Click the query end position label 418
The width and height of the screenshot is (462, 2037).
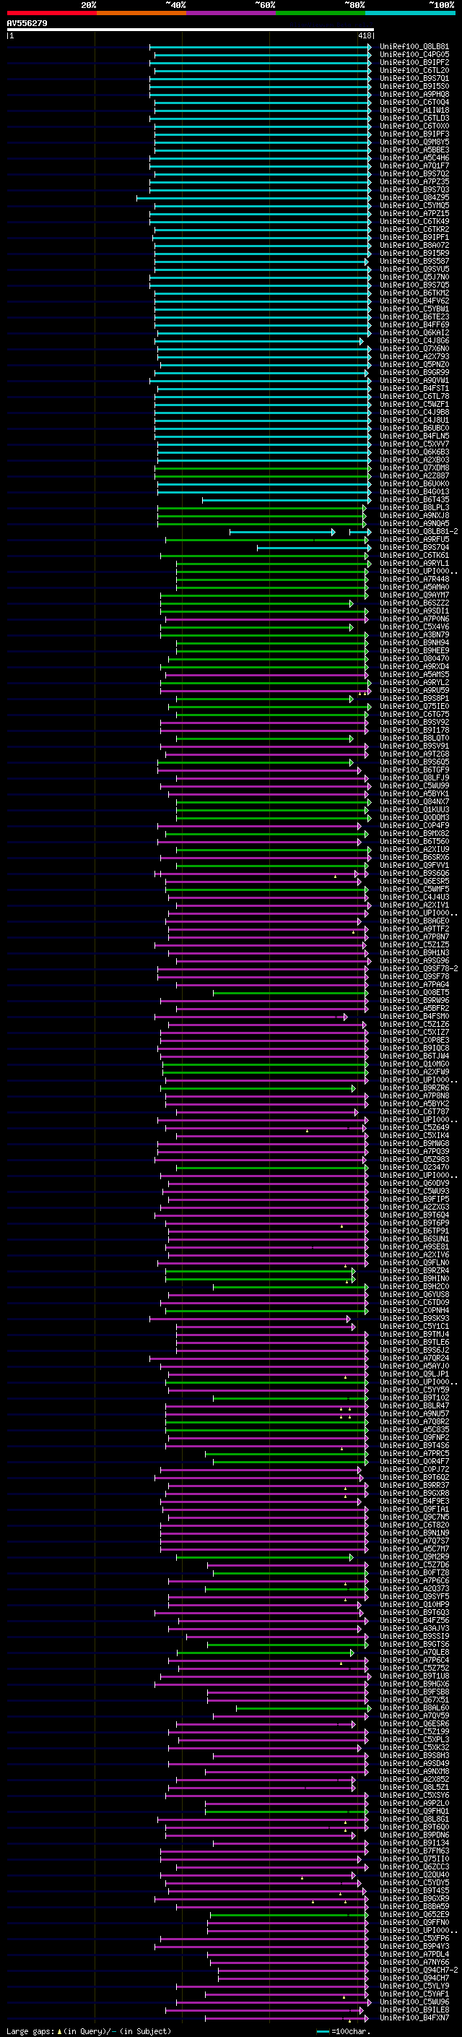tap(365, 35)
